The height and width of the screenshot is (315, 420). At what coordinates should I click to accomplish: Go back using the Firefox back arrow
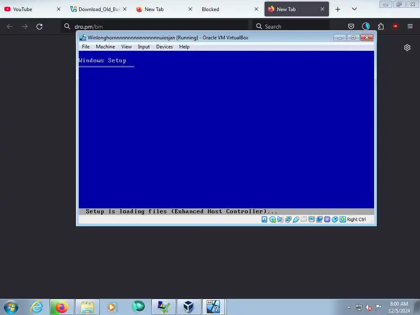tap(10, 27)
